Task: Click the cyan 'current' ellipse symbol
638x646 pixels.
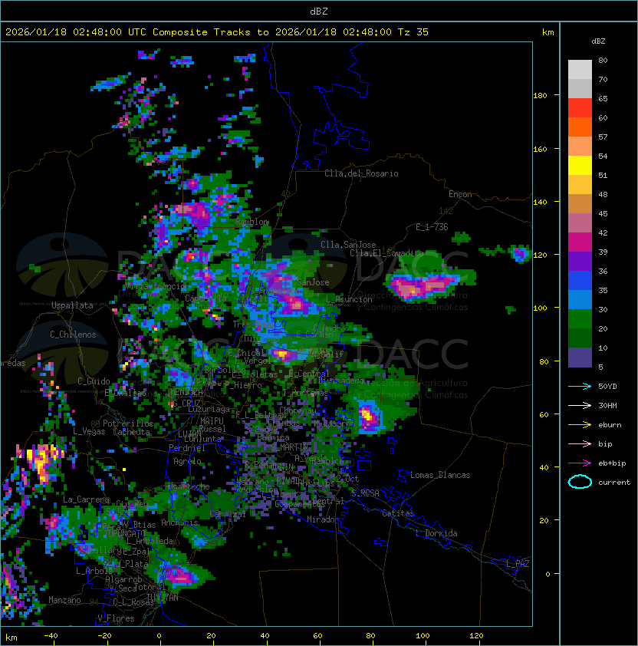Action: 580,482
